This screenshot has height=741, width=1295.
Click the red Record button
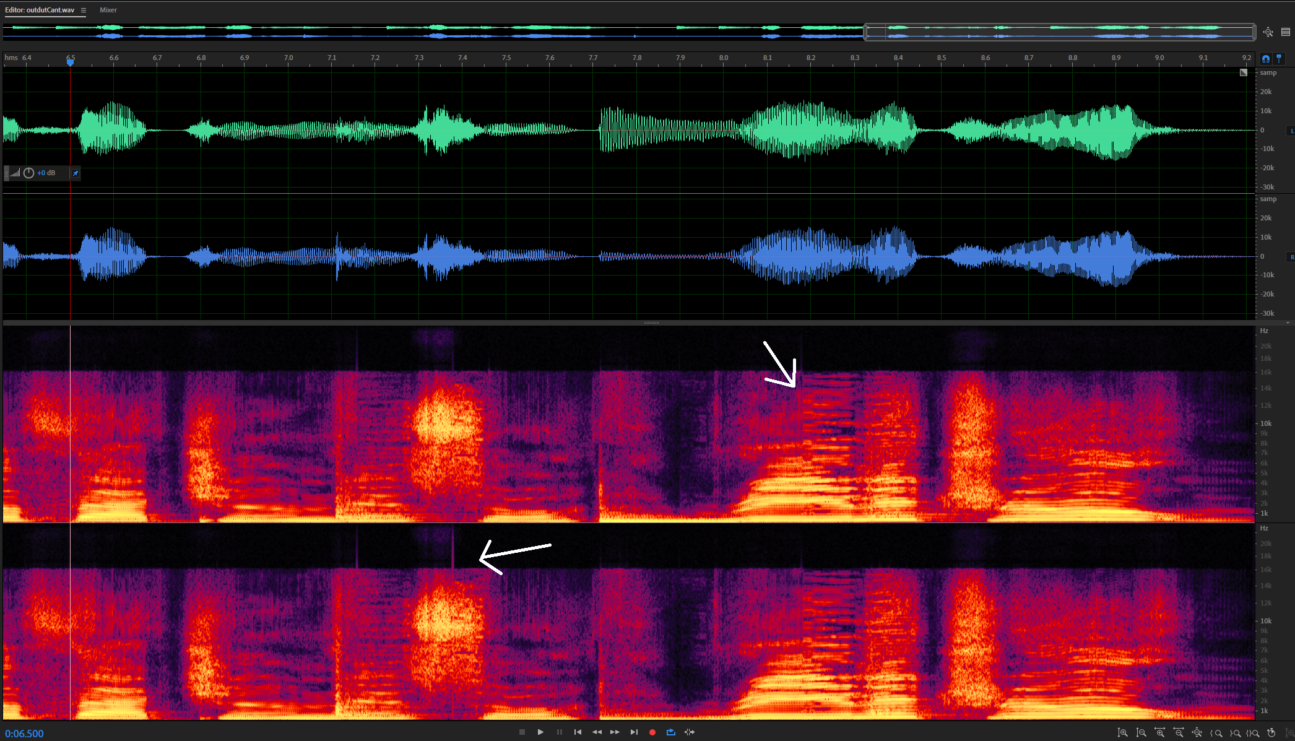pyautogui.click(x=652, y=732)
